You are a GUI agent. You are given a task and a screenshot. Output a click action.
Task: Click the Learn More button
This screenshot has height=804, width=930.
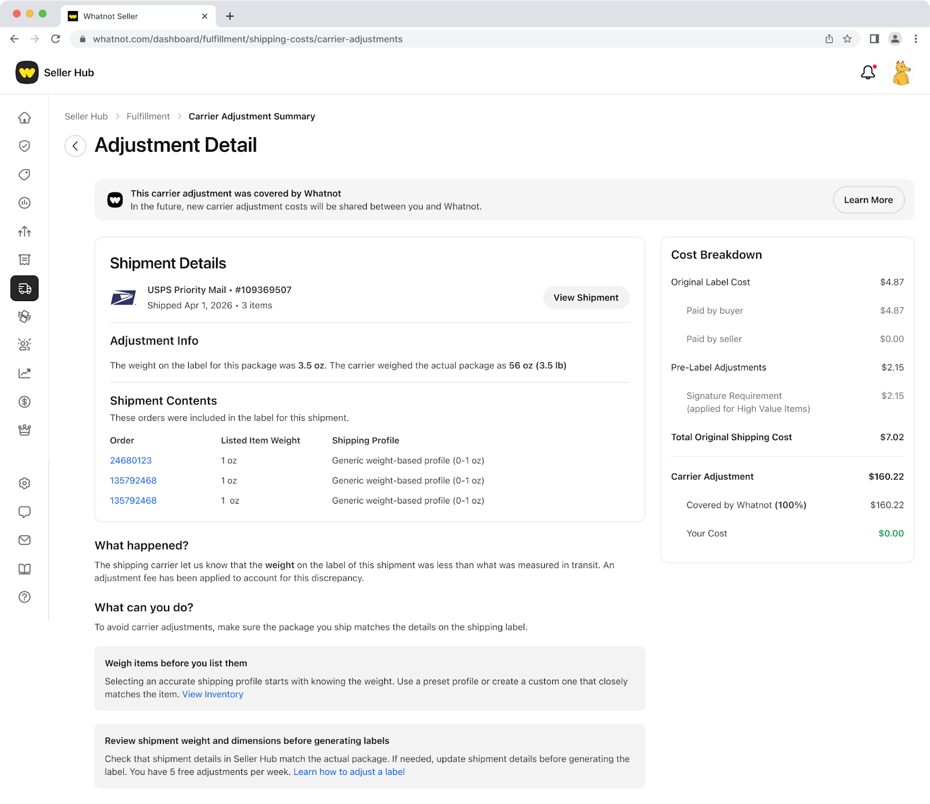868,200
